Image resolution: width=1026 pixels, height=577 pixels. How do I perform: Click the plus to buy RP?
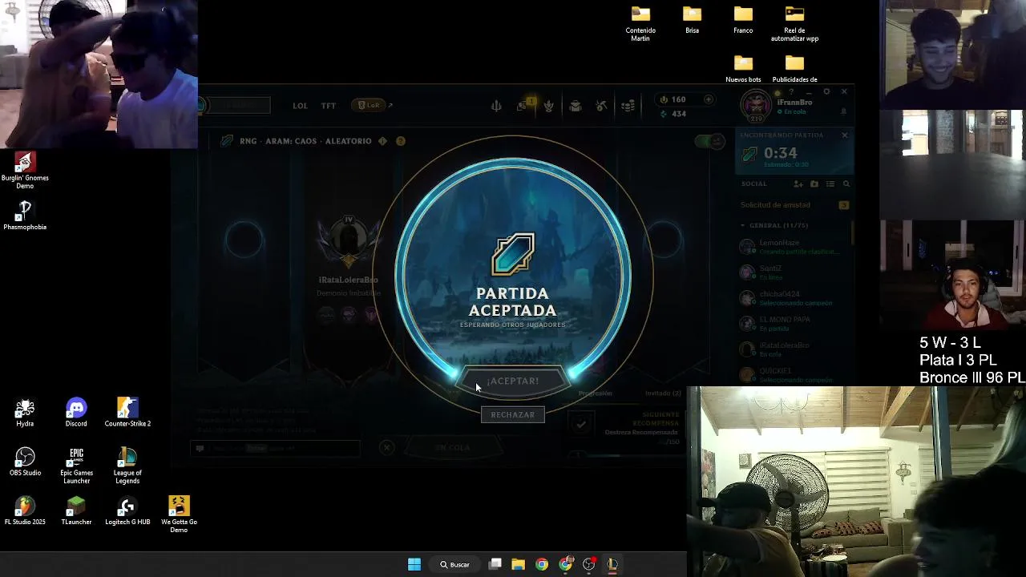coord(709,99)
